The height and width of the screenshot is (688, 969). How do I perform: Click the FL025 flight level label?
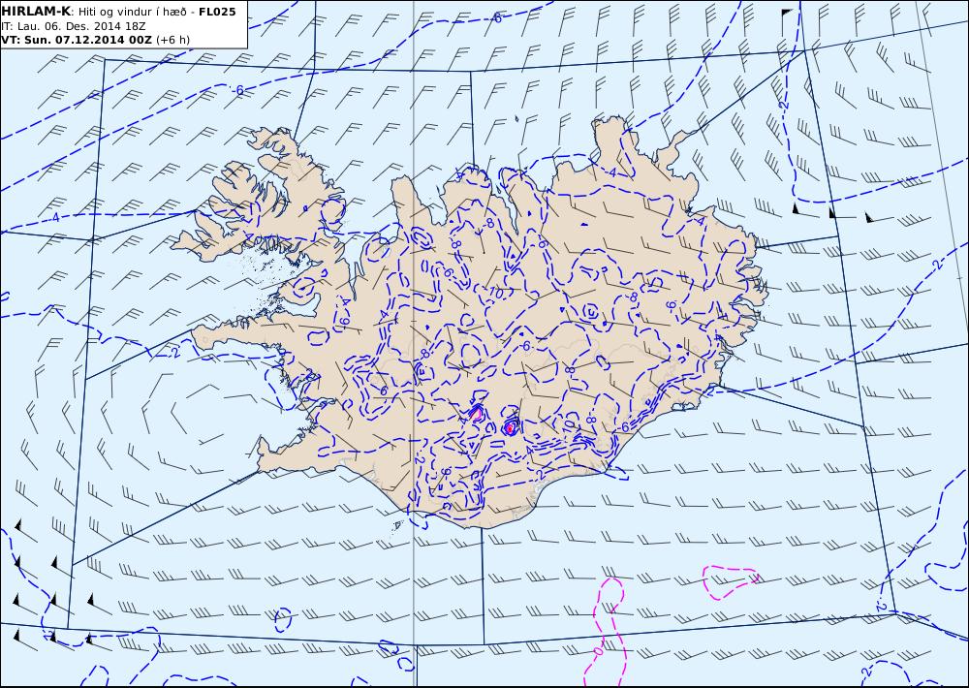[x=217, y=12]
